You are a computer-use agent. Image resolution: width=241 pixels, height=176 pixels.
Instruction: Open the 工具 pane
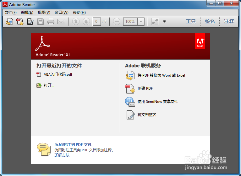coord(191,21)
